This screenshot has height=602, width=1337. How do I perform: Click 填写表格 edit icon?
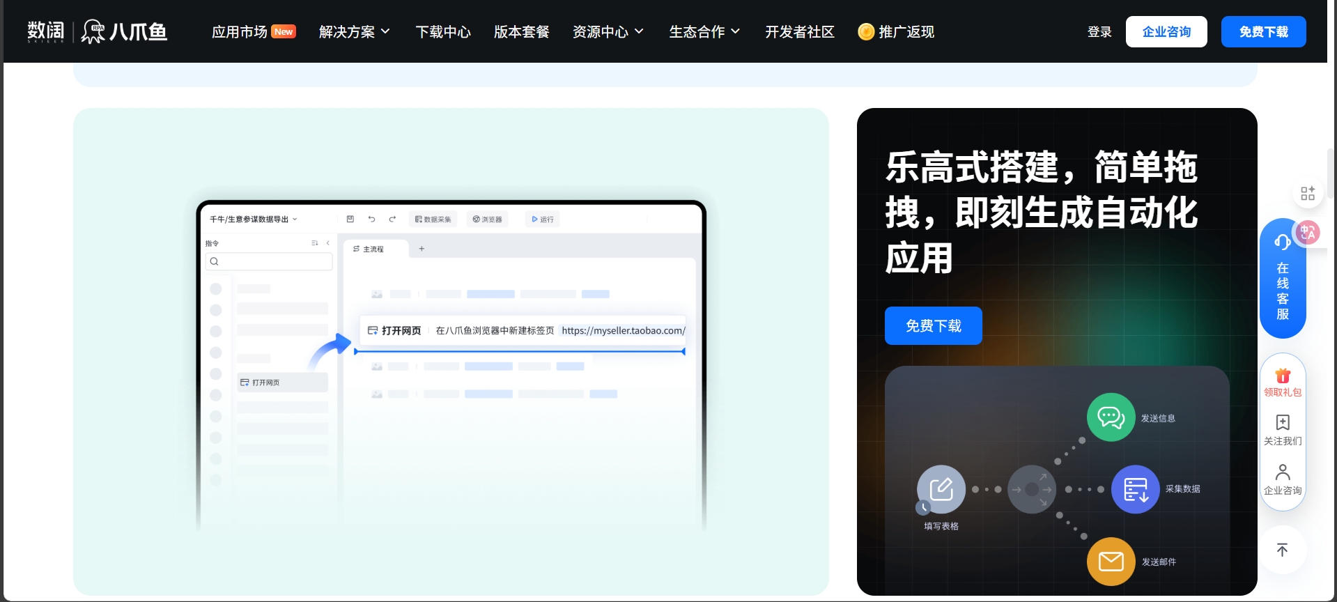tap(941, 489)
